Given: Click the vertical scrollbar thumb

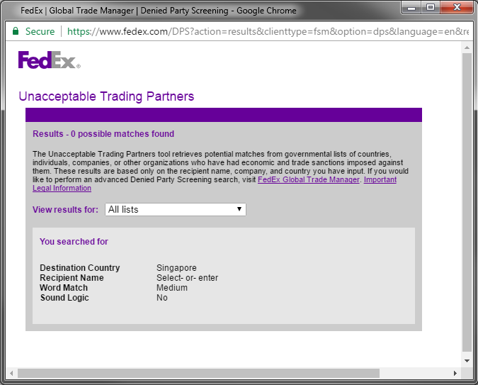Looking at the screenshot, I should pos(467,202).
